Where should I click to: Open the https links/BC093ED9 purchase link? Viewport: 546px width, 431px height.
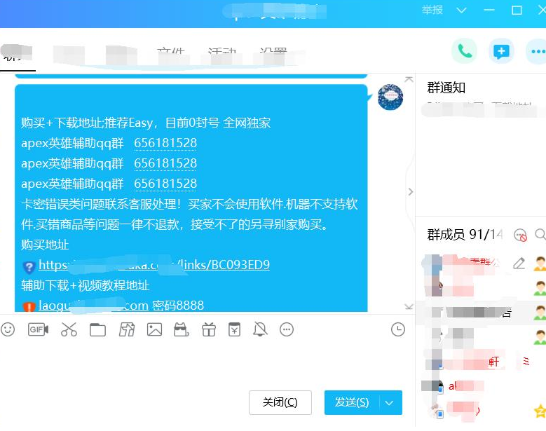tap(154, 265)
